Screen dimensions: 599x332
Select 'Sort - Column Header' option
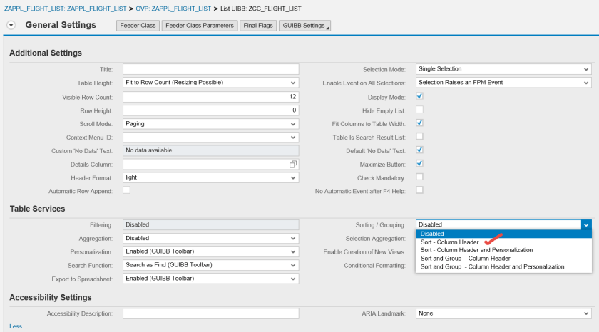(x=449, y=242)
